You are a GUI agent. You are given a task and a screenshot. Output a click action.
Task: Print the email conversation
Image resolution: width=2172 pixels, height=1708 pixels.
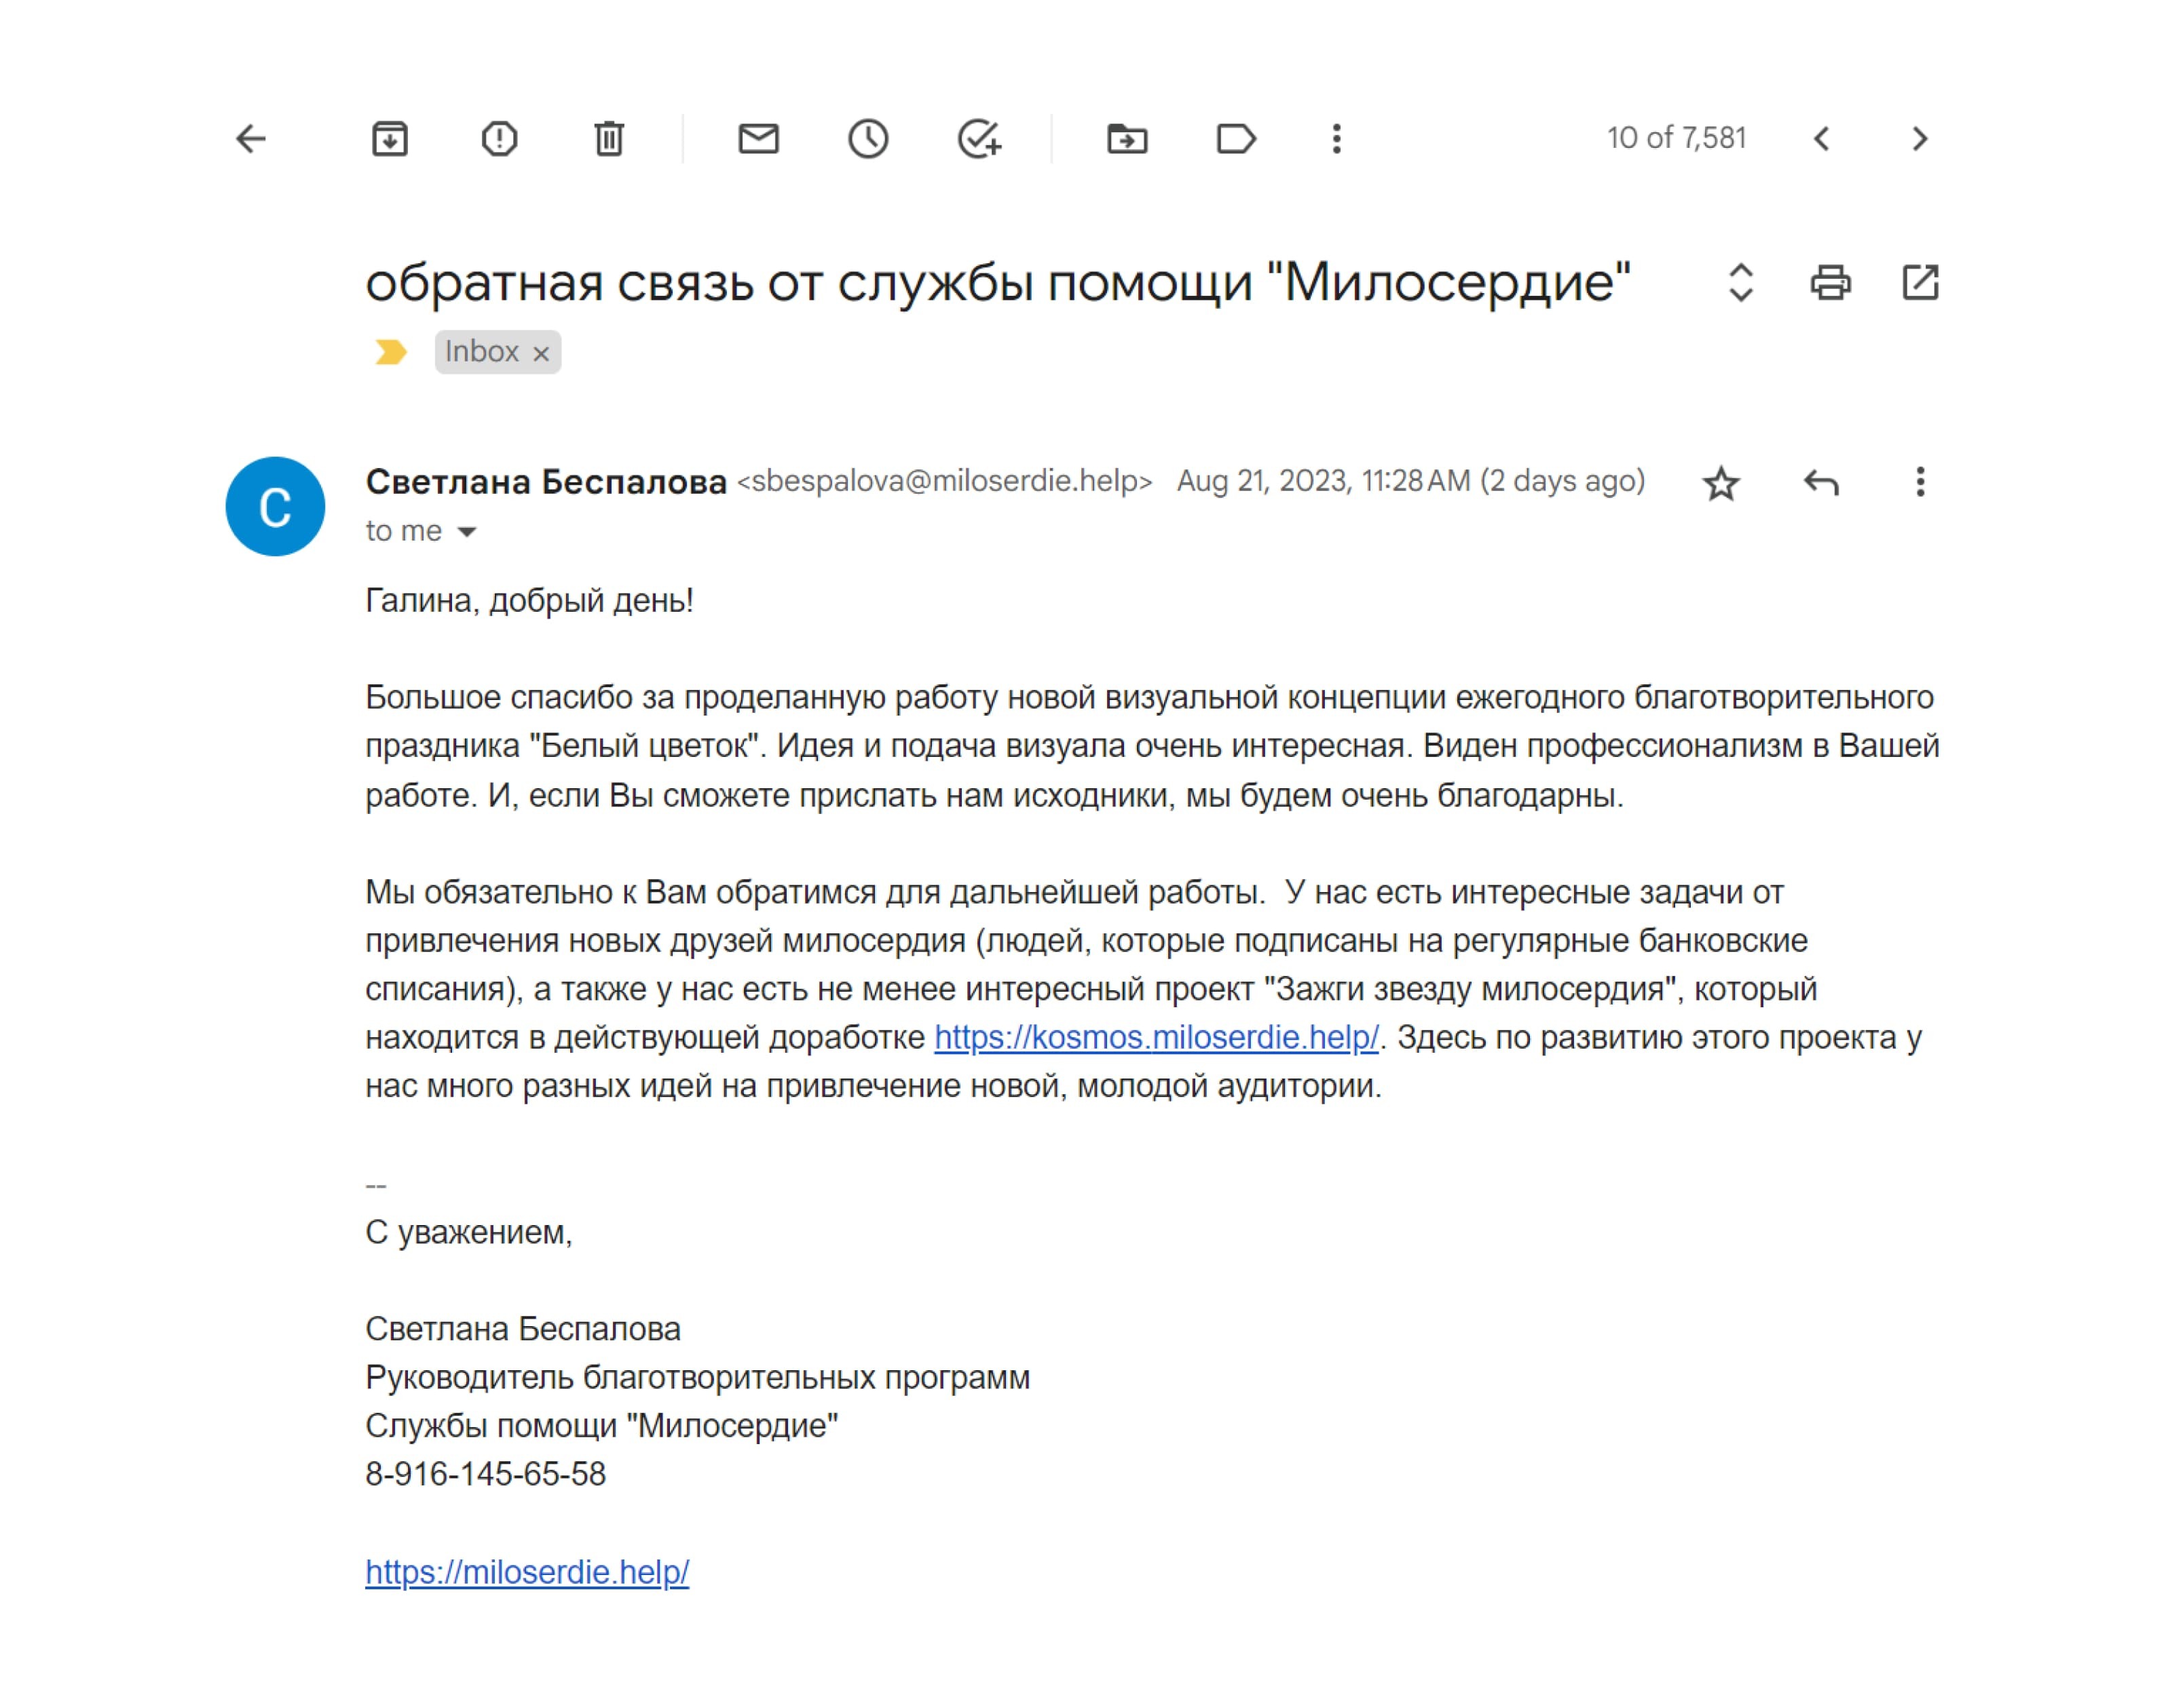[1830, 283]
